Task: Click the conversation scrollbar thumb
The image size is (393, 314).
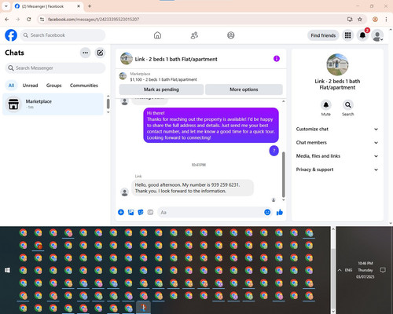Action: (283, 174)
